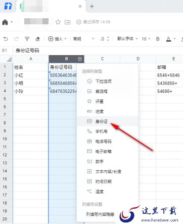Choose 时间日期 column type
183x224 pixels.
click(108, 181)
